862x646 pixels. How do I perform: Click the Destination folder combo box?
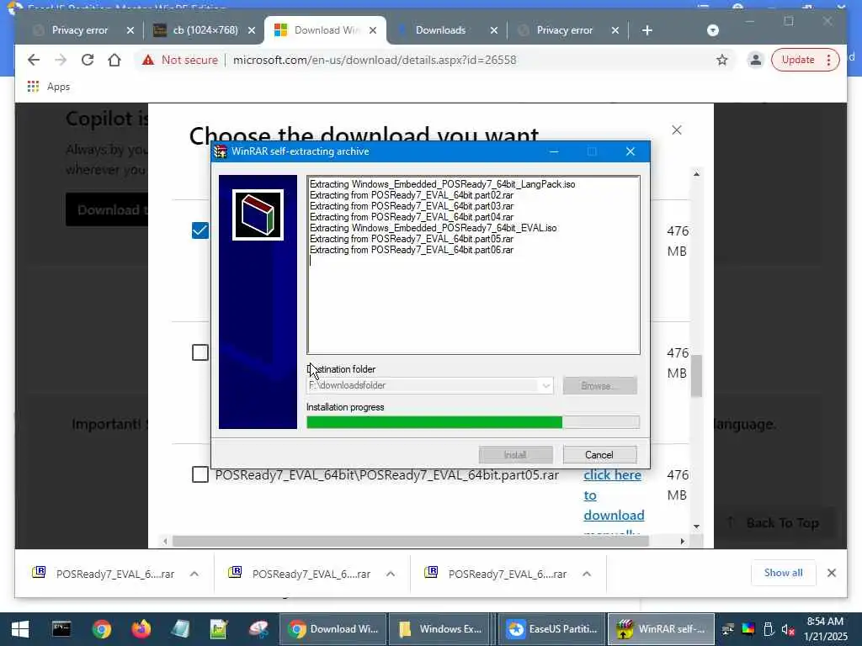(430, 385)
